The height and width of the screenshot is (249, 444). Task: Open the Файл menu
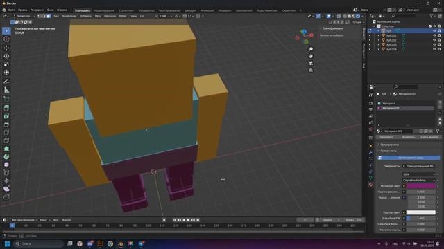11,10
